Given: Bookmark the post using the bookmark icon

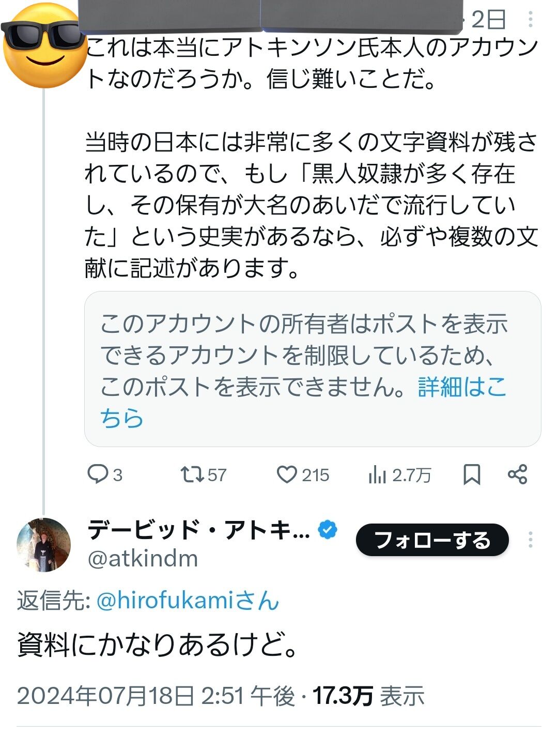Looking at the screenshot, I should (x=471, y=474).
